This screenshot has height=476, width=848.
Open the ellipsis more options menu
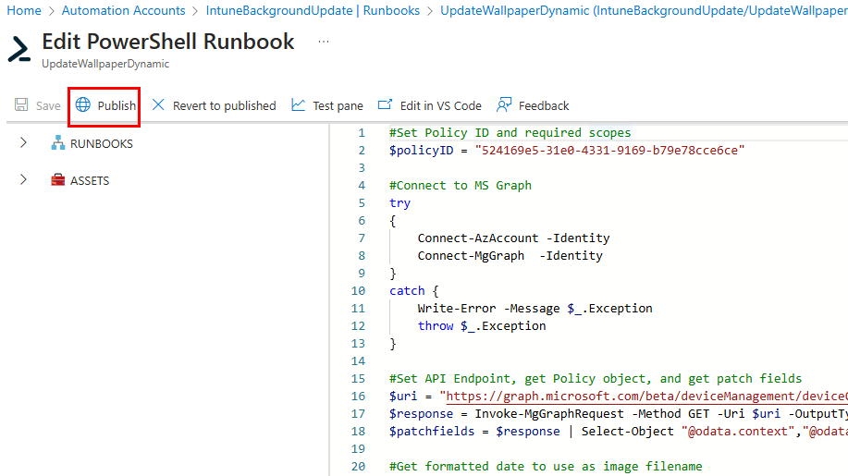pyautogui.click(x=323, y=43)
